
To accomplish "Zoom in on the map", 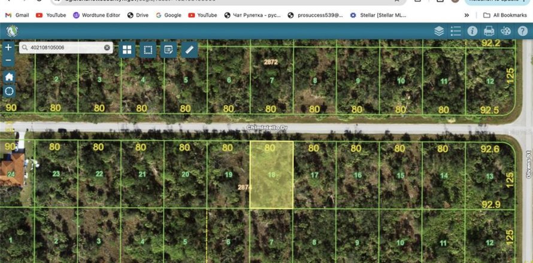I will 8,47.
